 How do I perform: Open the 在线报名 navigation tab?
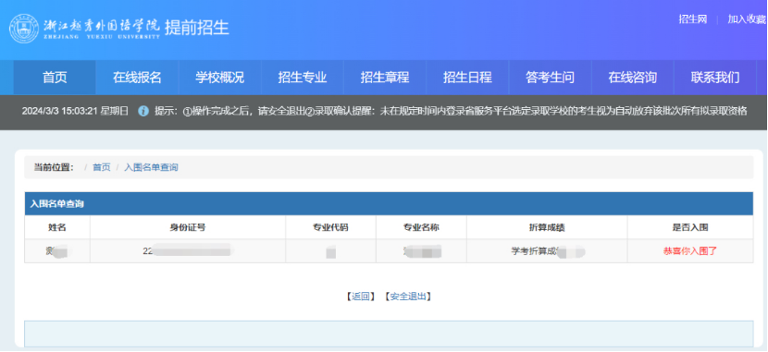(x=137, y=78)
